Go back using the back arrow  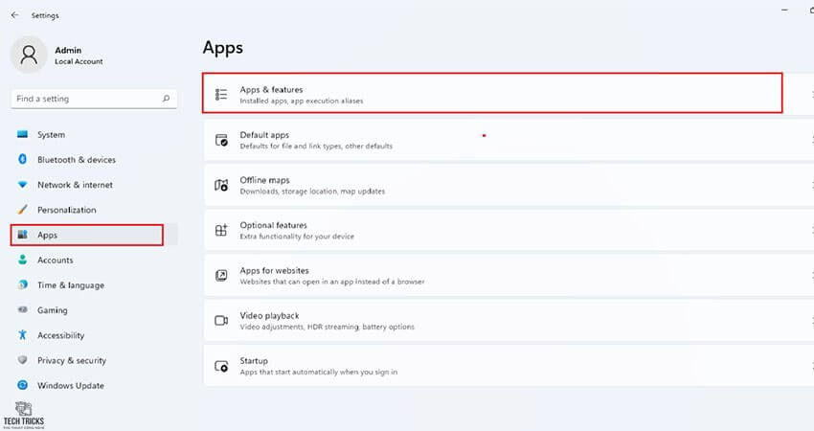pos(15,15)
